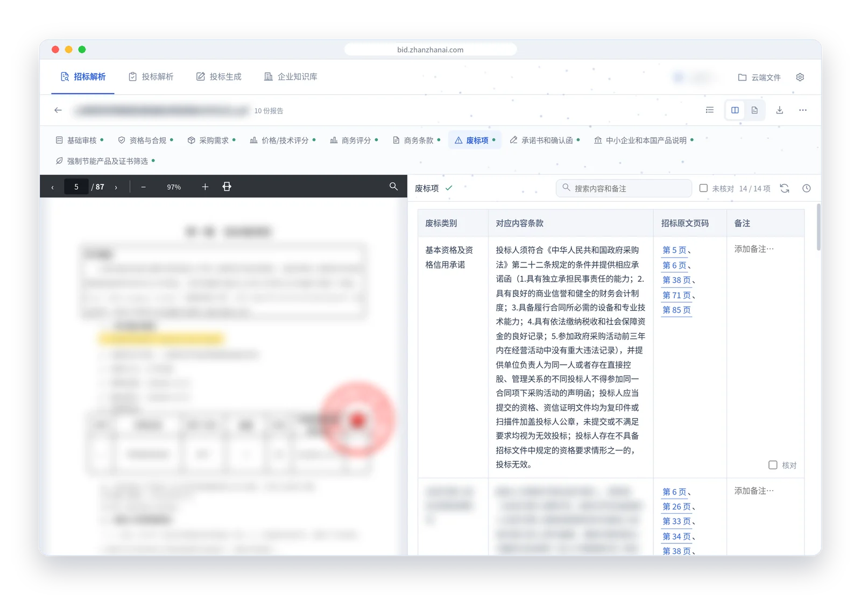Image resolution: width=861 pixels, height=595 pixels.
Task: Open the 投标生成 tab
Action: pyautogui.click(x=218, y=77)
